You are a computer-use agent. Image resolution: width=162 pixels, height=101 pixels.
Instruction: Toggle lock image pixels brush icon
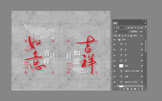tap(122, 36)
